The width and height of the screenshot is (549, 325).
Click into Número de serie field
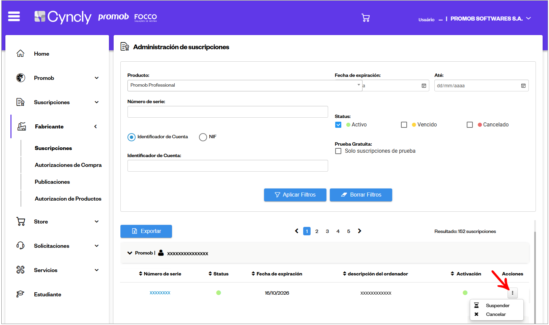(x=228, y=112)
